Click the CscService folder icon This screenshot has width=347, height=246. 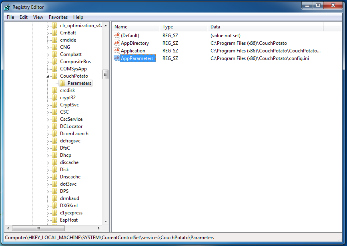[x=55, y=119]
